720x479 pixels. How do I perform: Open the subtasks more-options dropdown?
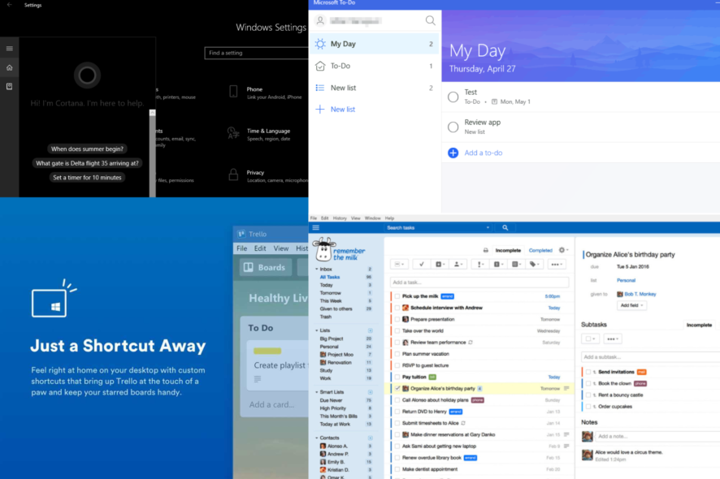coord(613,339)
